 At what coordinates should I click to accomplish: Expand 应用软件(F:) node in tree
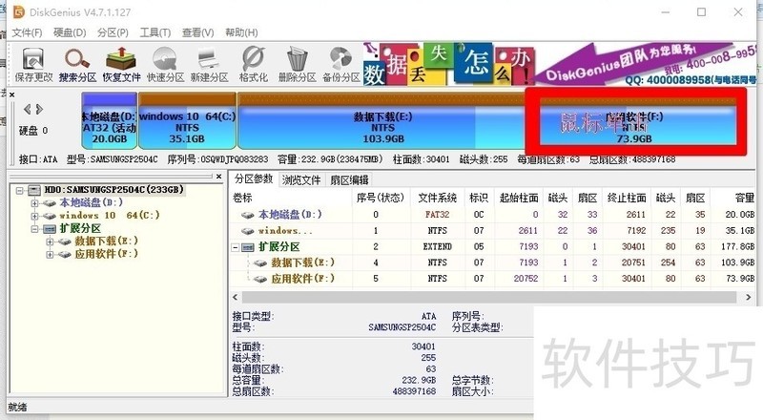[x=50, y=254]
